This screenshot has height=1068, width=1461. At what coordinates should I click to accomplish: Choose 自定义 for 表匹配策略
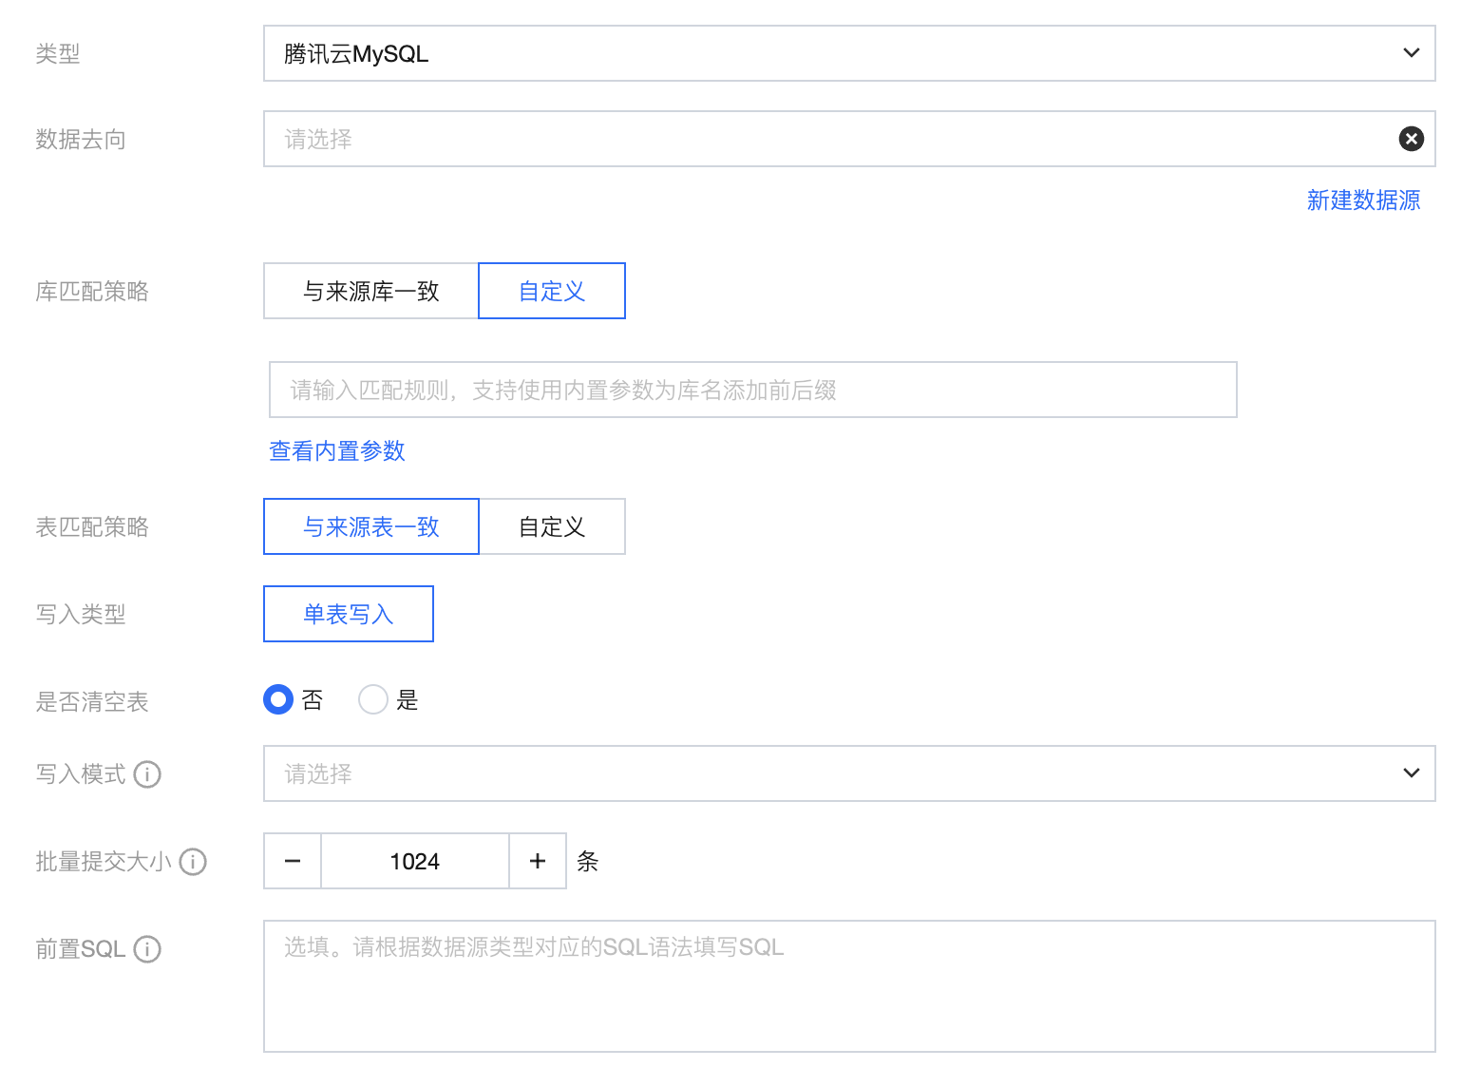pos(552,526)
